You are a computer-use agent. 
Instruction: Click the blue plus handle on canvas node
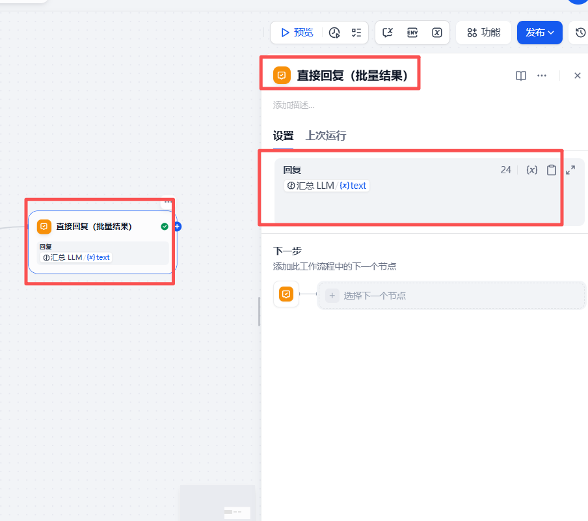tap(178, 227)
